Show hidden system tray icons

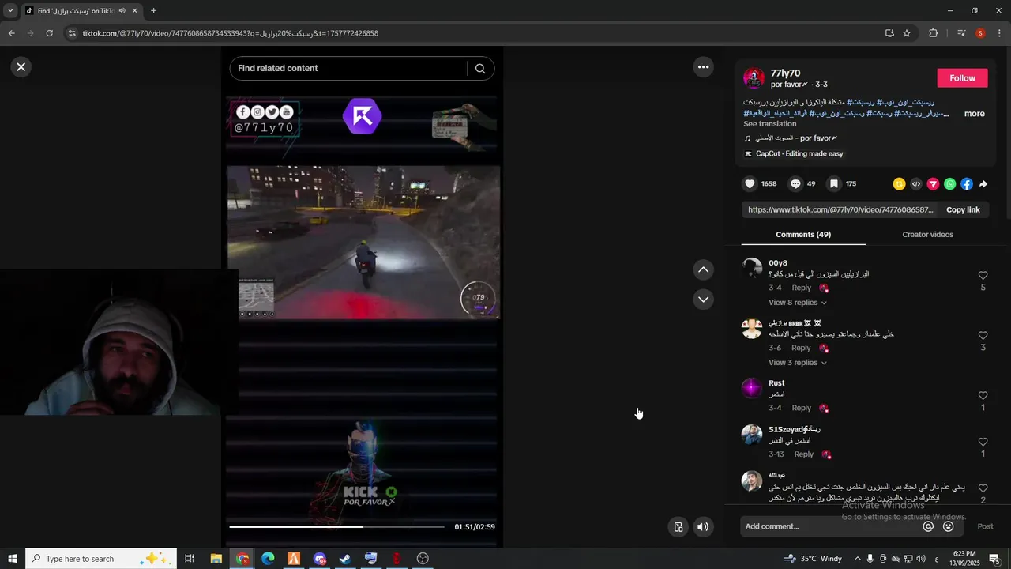[x=857, y=559]
